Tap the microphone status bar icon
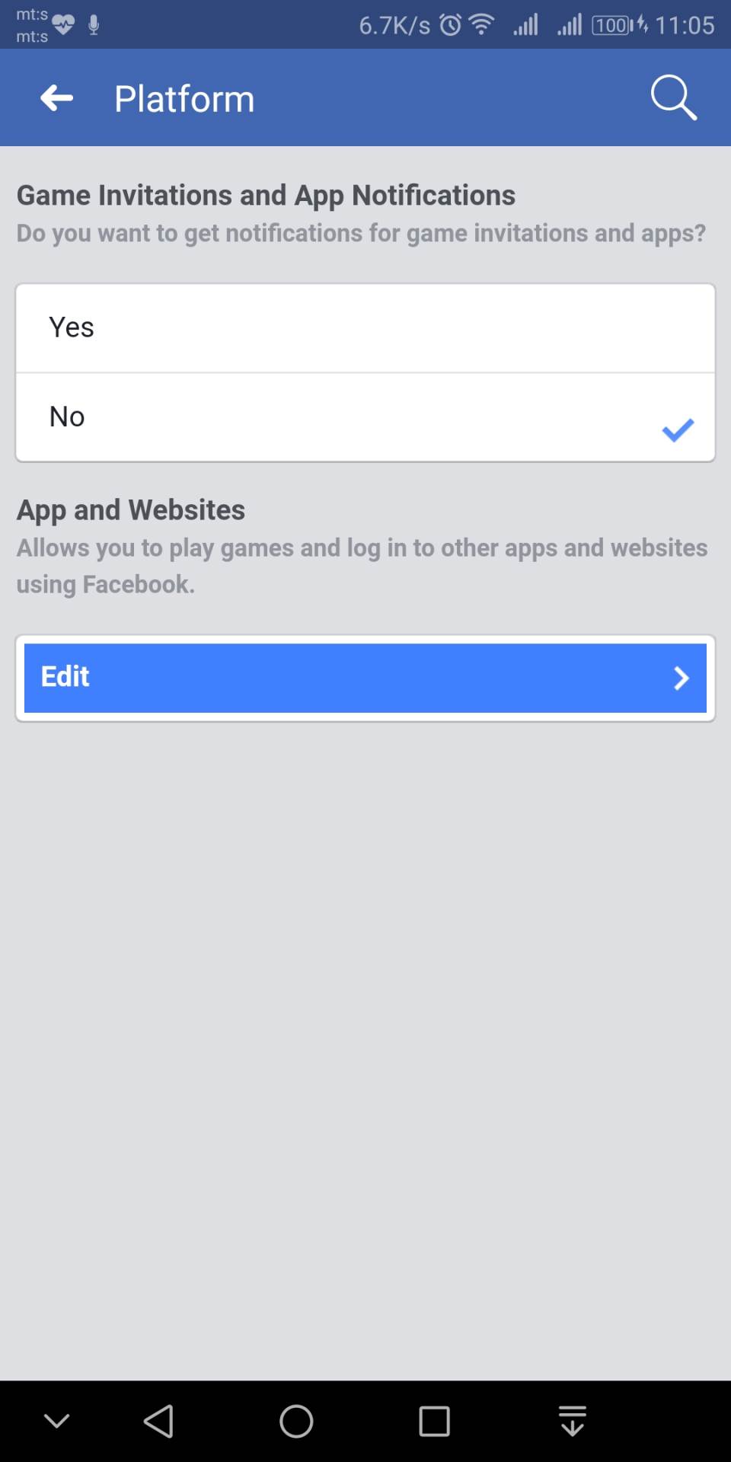The image size is (731, 1462). [x=94, y=25]
